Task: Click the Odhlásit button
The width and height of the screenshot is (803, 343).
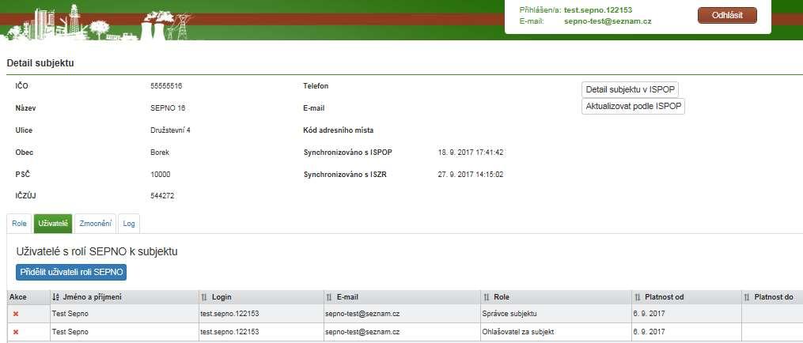Action: (727, 15)
